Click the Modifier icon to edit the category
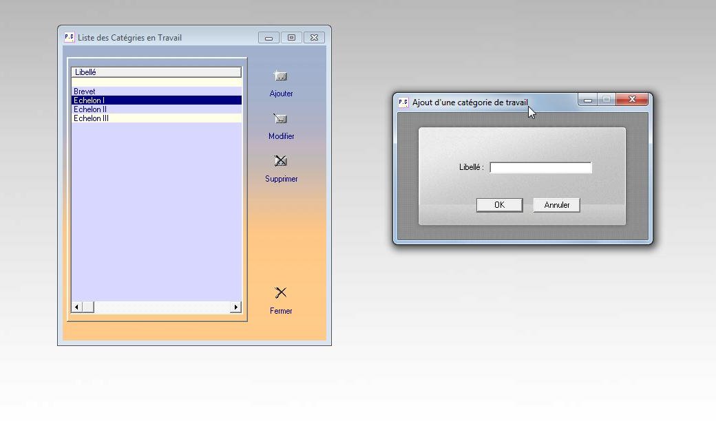 click(280, 119)
